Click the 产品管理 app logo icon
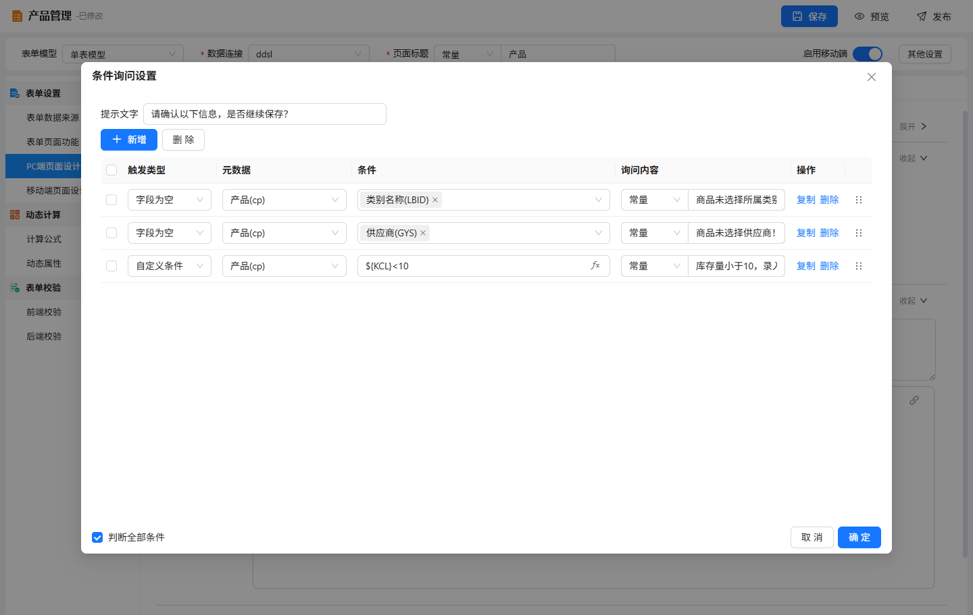The image size is (973, 615). pos(17,16)
